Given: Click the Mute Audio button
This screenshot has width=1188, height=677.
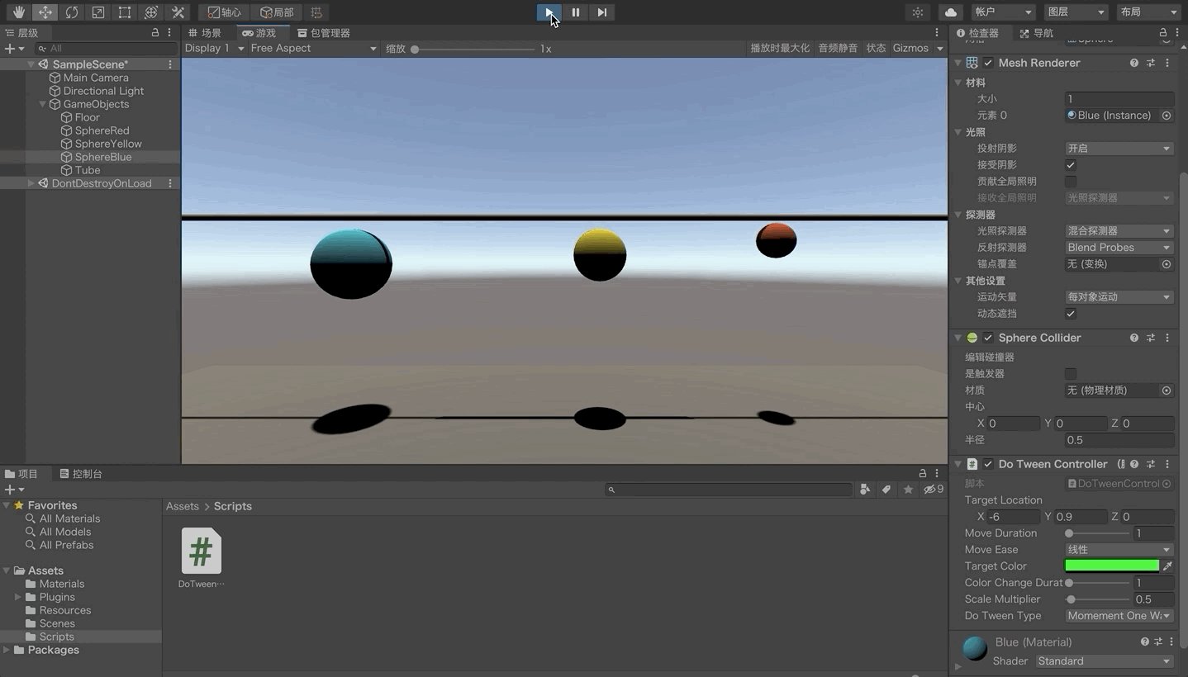Looking at the screenshot, I should click(x=838, y=49).
